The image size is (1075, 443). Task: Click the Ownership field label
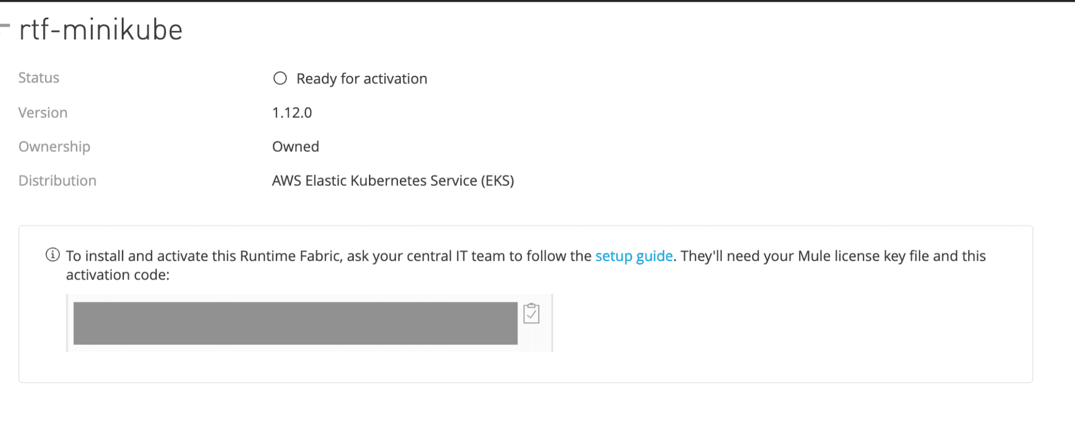click(x=54, y=147)
